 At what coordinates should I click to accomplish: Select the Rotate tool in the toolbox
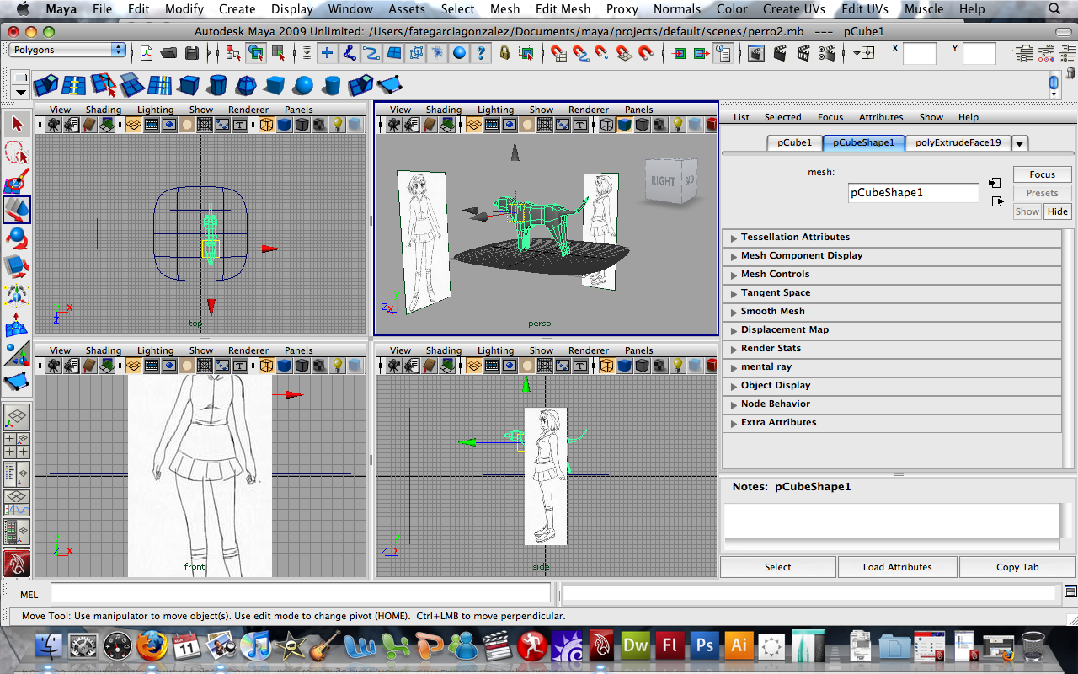click(16, 238)
